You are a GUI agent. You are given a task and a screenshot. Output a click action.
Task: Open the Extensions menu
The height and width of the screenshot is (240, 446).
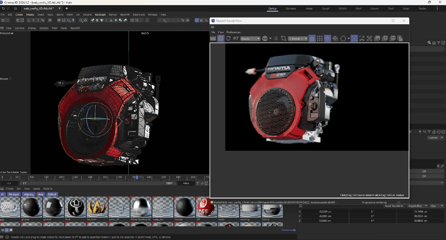pyautogui.click(x=139, y=15)
